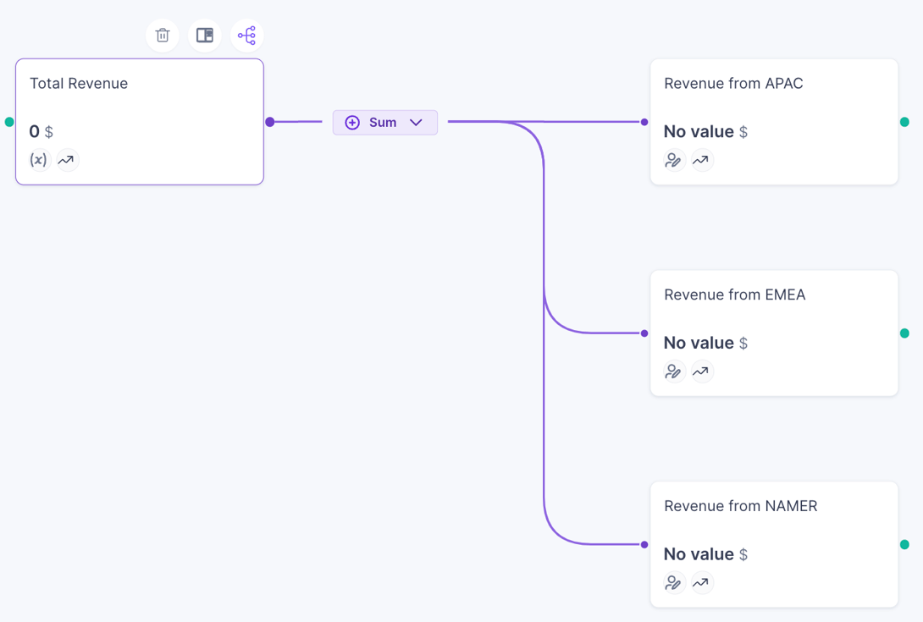The width and height of the screenshot is (923, 622).
Task: Select the Revenue from NAMER card title
Action: click(739, 505)
